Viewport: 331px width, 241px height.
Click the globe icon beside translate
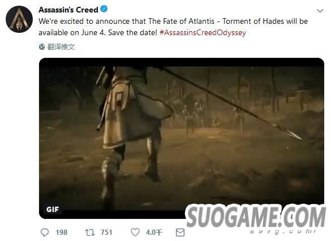(x=42, y=46)
